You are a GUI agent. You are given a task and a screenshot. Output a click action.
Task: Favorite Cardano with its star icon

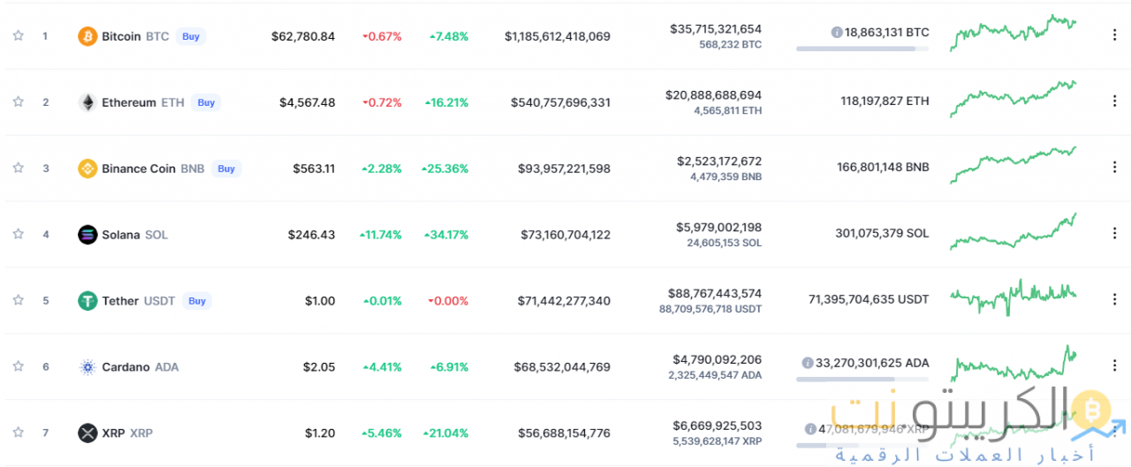click(18, 366)
